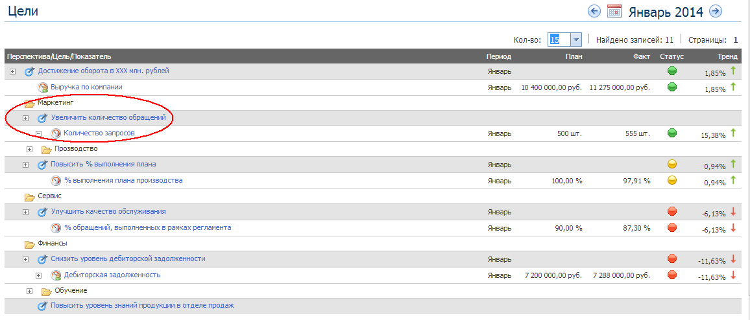
Task: Sort by the Статус column header
Action: [671, 56]
